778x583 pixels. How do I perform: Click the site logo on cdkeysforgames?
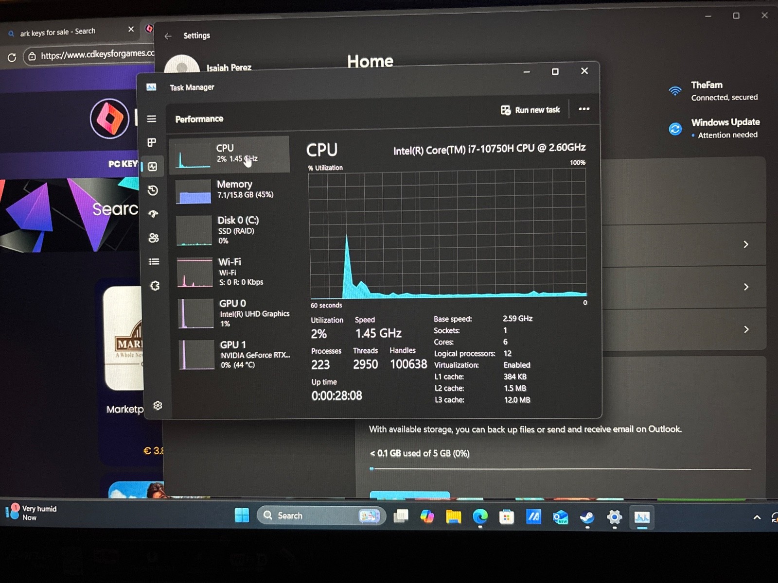click(x=109, y=118)
